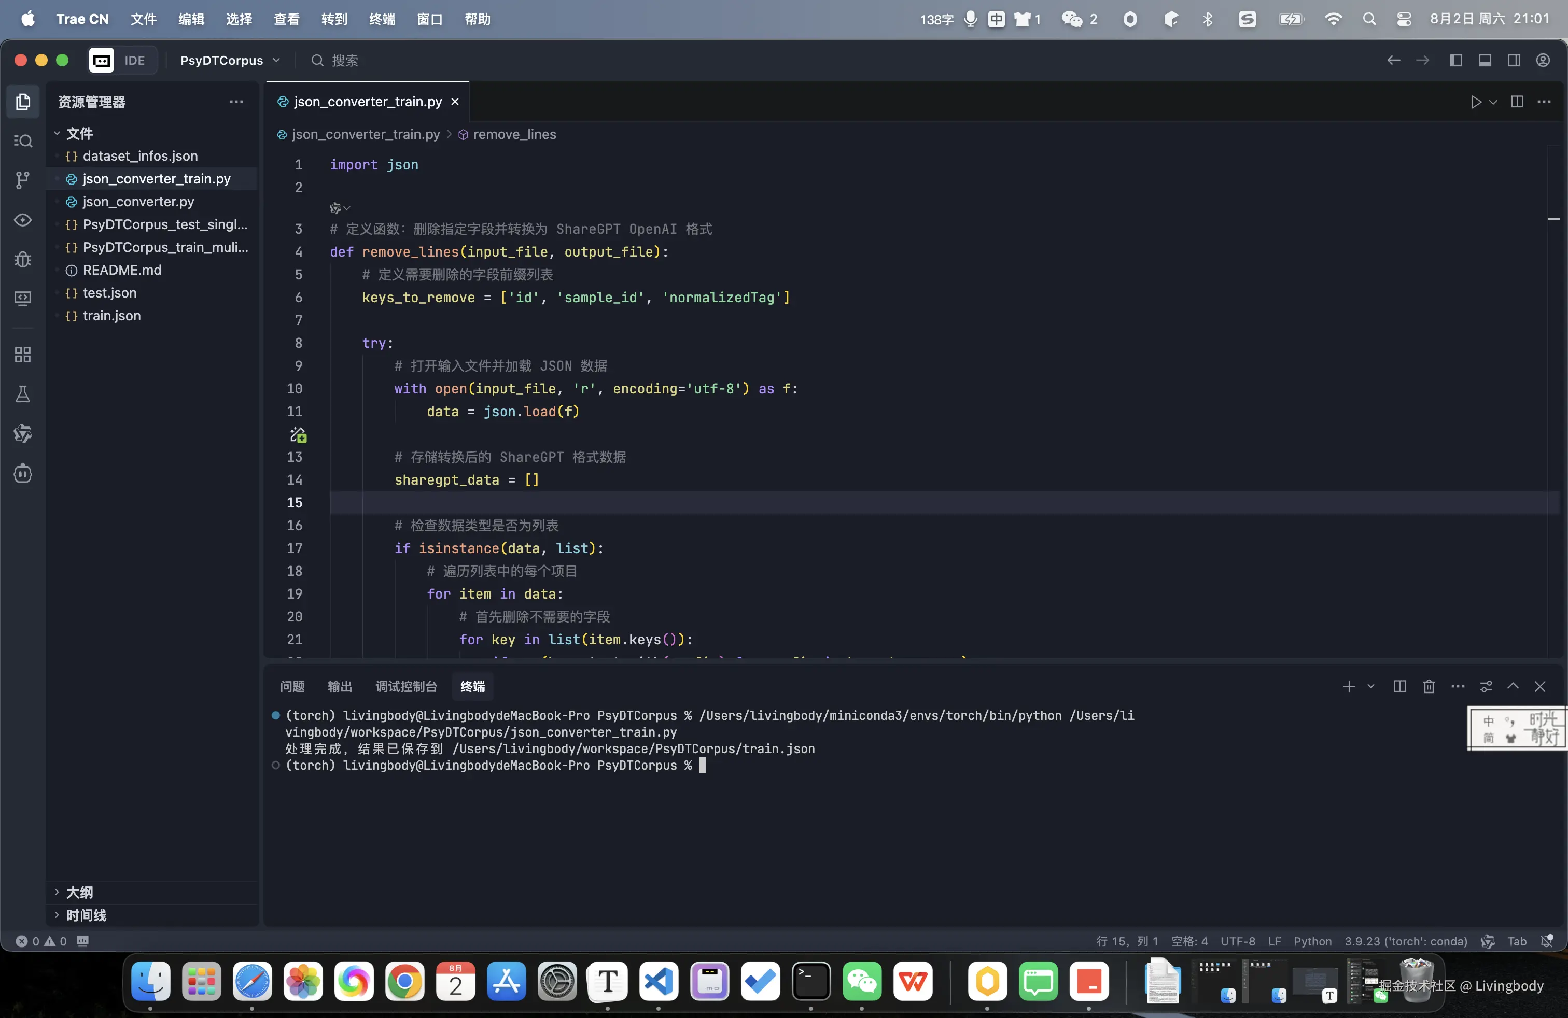Open train.json in the file explorer

pos(111,316)
